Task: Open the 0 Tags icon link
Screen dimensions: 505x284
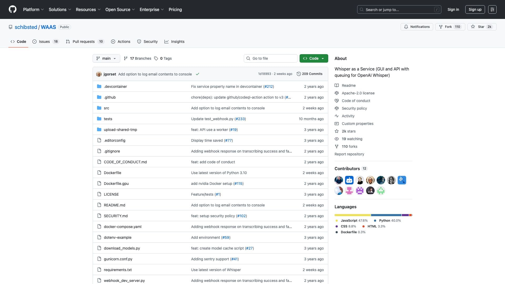Action: pos(156,58)
